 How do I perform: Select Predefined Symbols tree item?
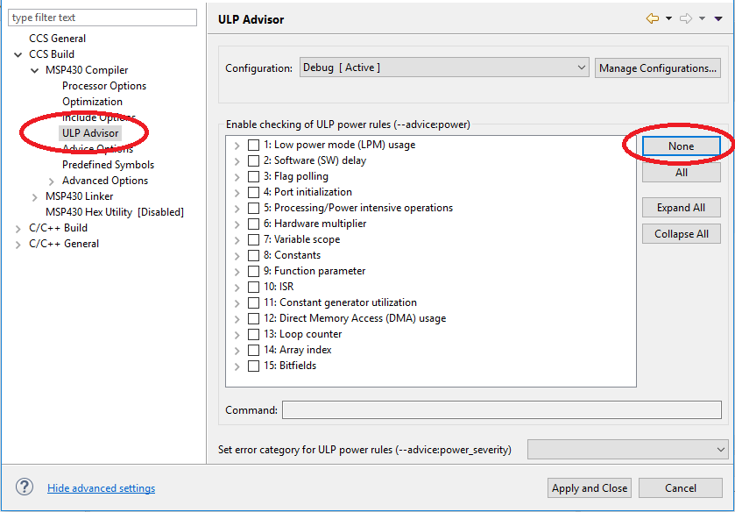108,165
